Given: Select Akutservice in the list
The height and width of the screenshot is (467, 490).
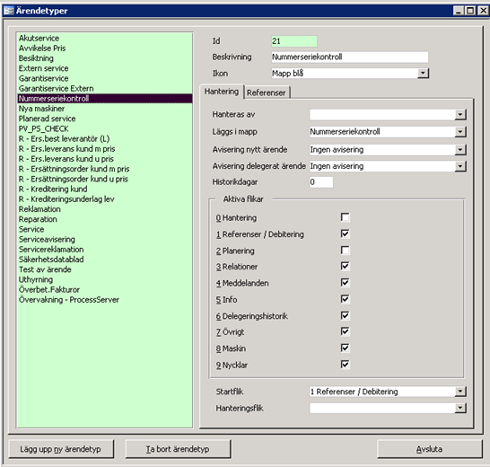Looking at the screenshot, I should pyautogui.click(x=39, y=38).
